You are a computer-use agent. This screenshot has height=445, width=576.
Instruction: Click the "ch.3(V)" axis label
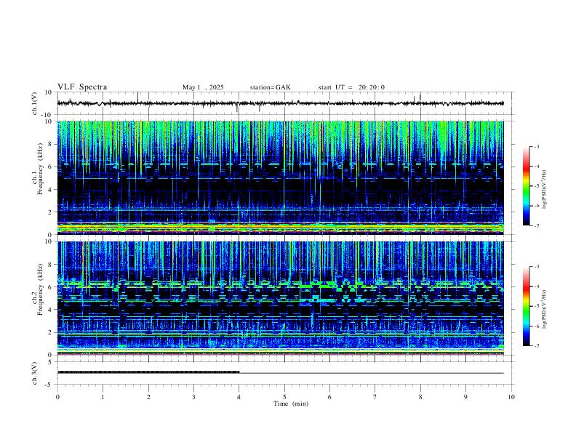pyautogui.click(x=35, y=373)
